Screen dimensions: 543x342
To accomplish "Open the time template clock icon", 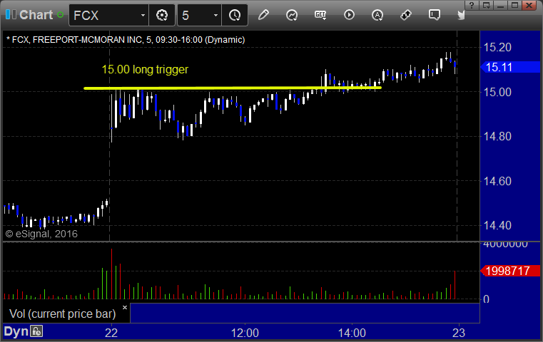I will tap(235, 15).
